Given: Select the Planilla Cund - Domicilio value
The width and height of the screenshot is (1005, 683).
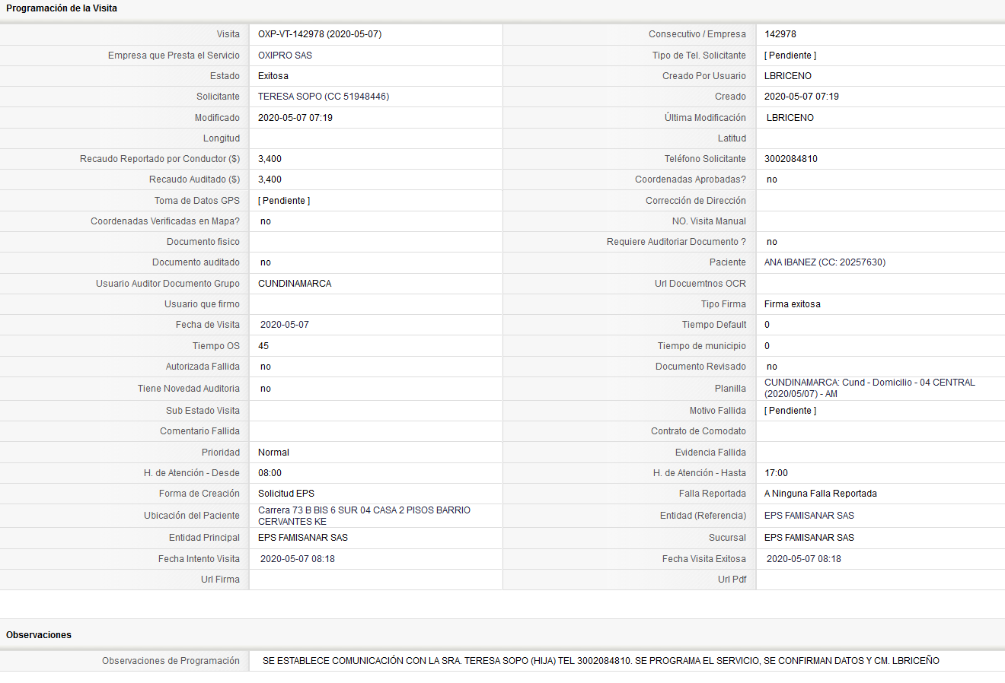Looking at the screenshot, I should click(x=869, y=389).
